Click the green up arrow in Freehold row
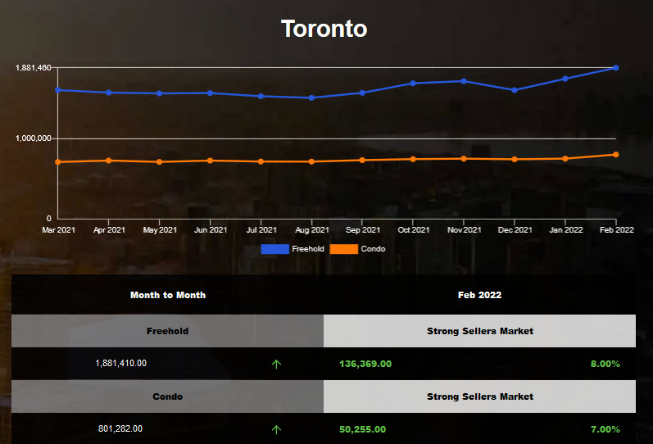 (275, 364)
